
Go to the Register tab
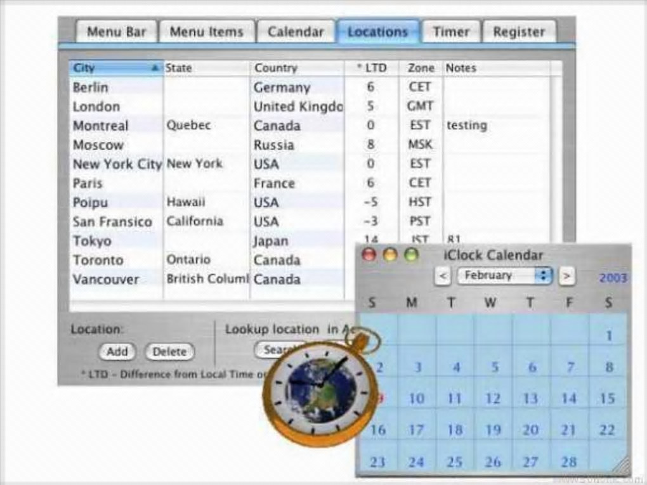(x=519, y=32)
